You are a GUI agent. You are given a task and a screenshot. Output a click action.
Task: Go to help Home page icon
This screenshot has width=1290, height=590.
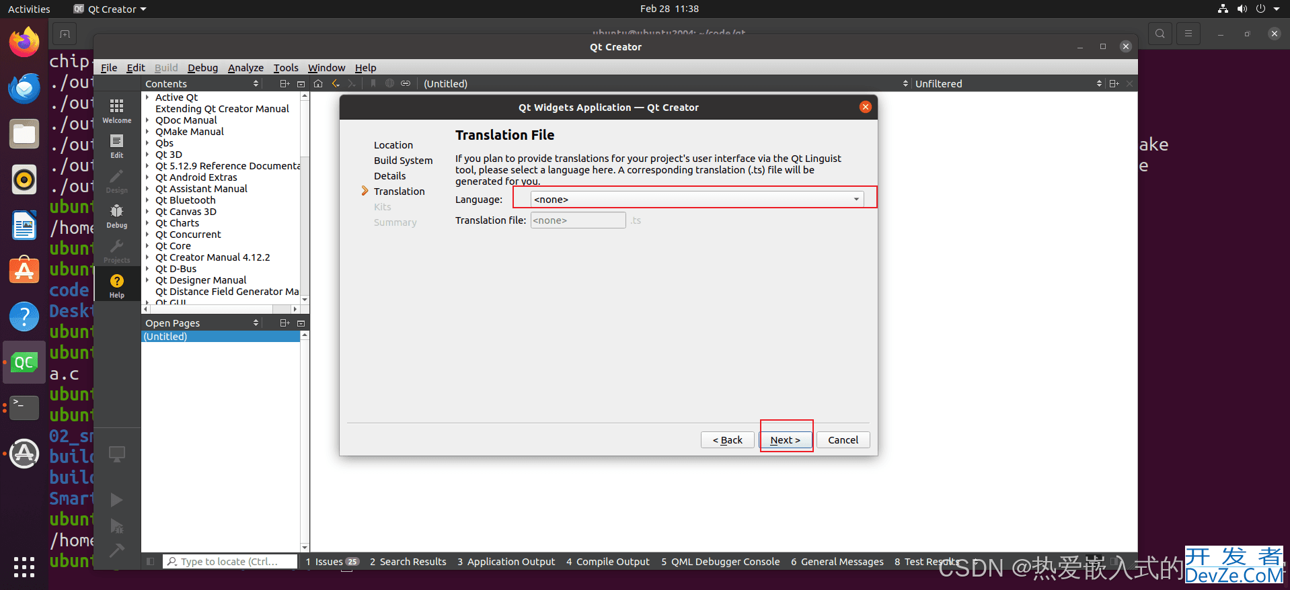pyautogui.click(x=318, y=83)
